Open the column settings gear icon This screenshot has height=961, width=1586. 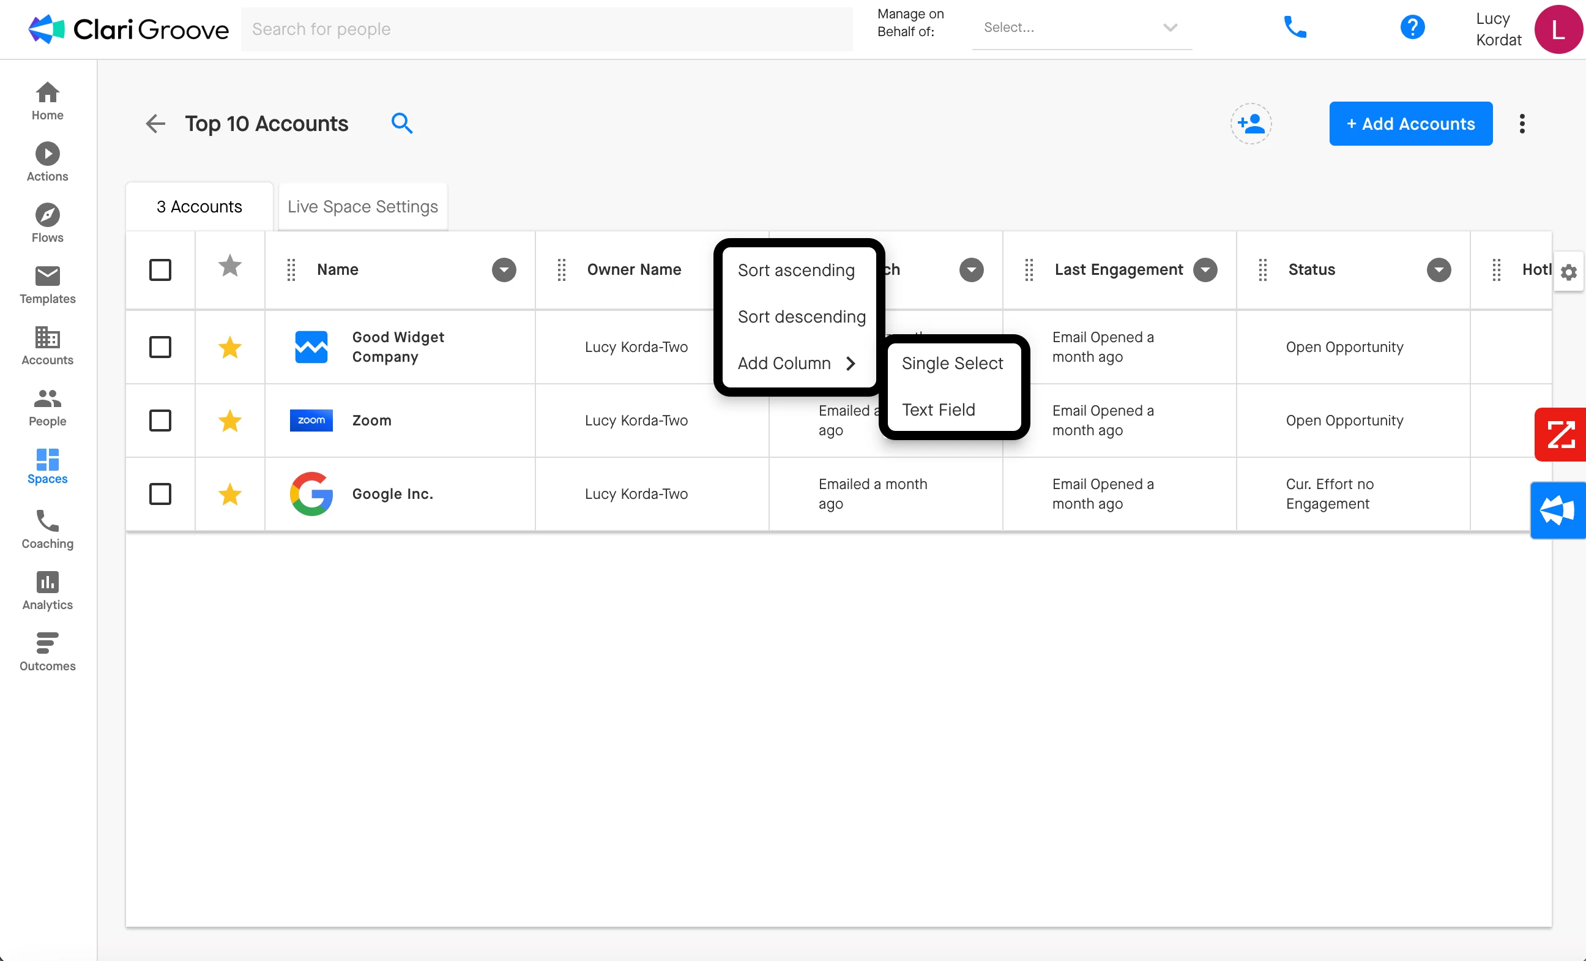(x=1569, y=272)
